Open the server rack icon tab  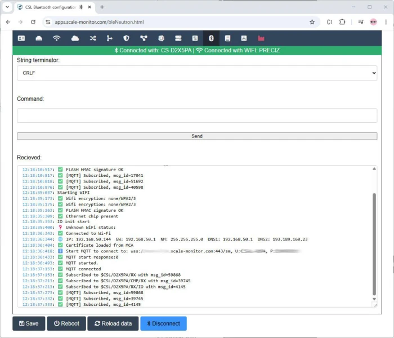178,38
